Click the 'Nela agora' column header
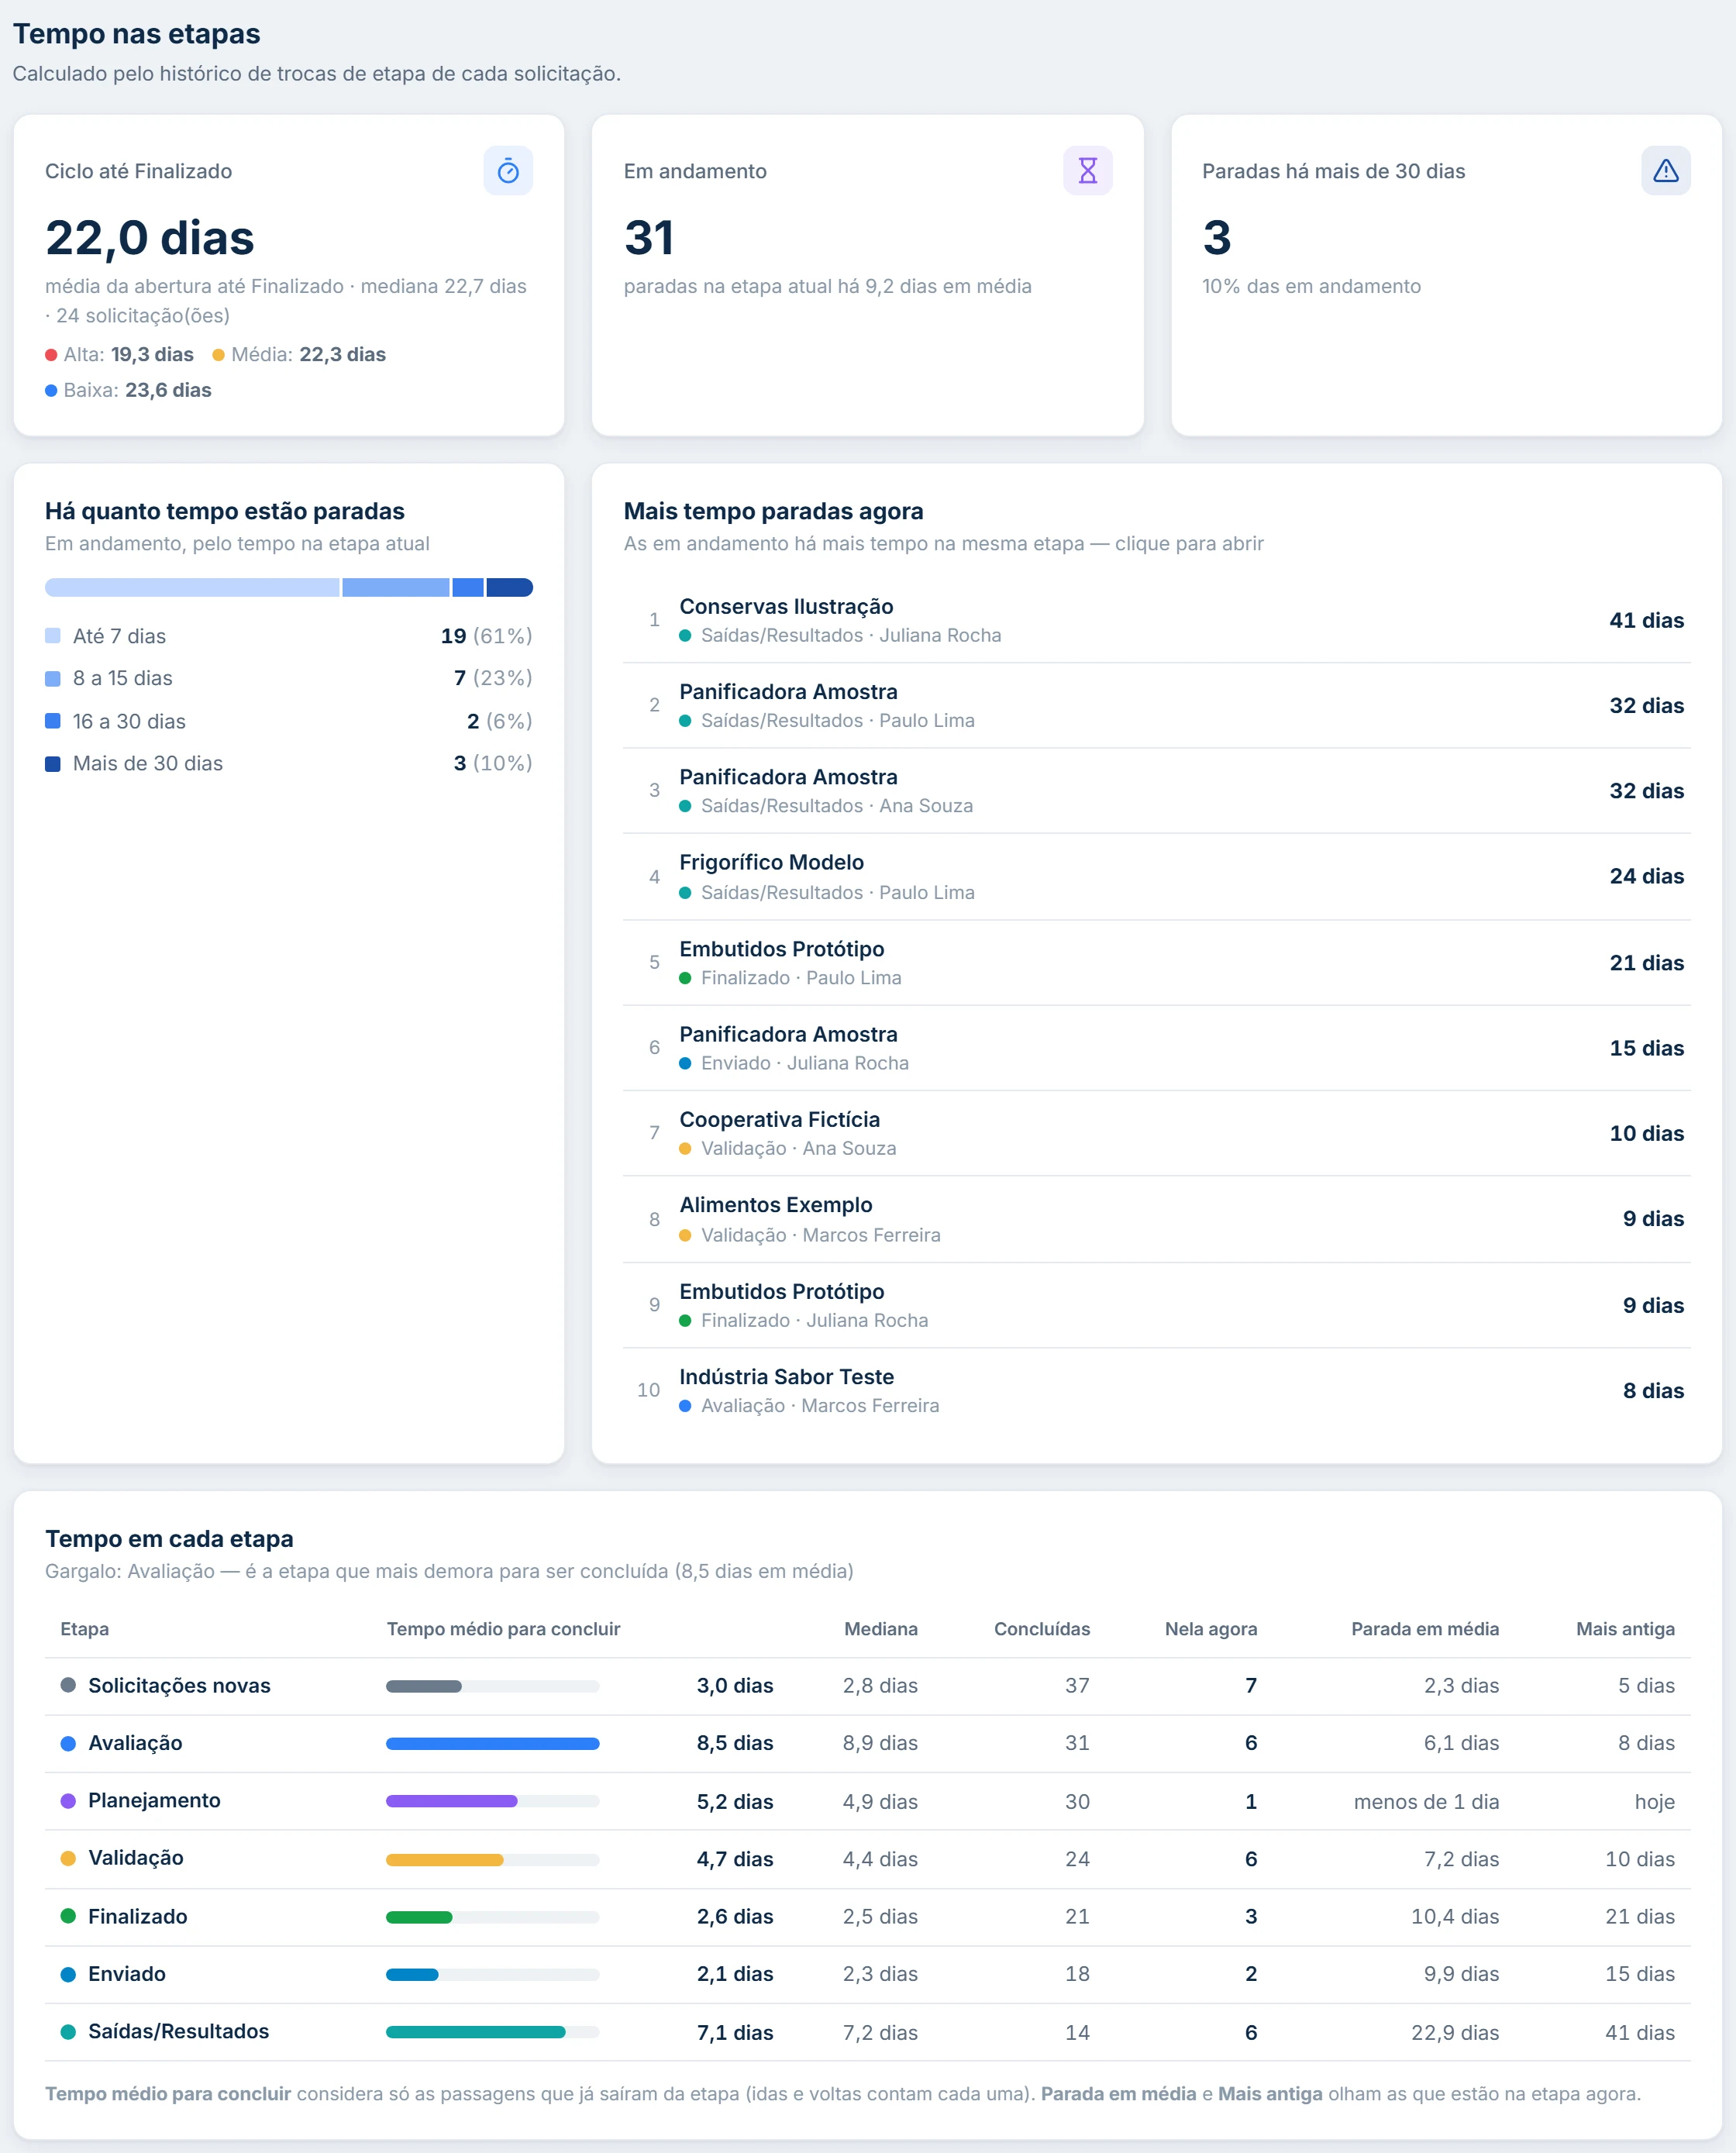 coord(1210,1628)
